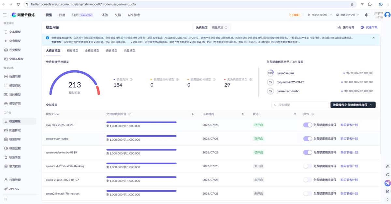Screen dimensions: 391x204
Task: Enable 免费额度用完即停 for qwen-vl-plus-2025-05-07
Action: coord(308,180)
